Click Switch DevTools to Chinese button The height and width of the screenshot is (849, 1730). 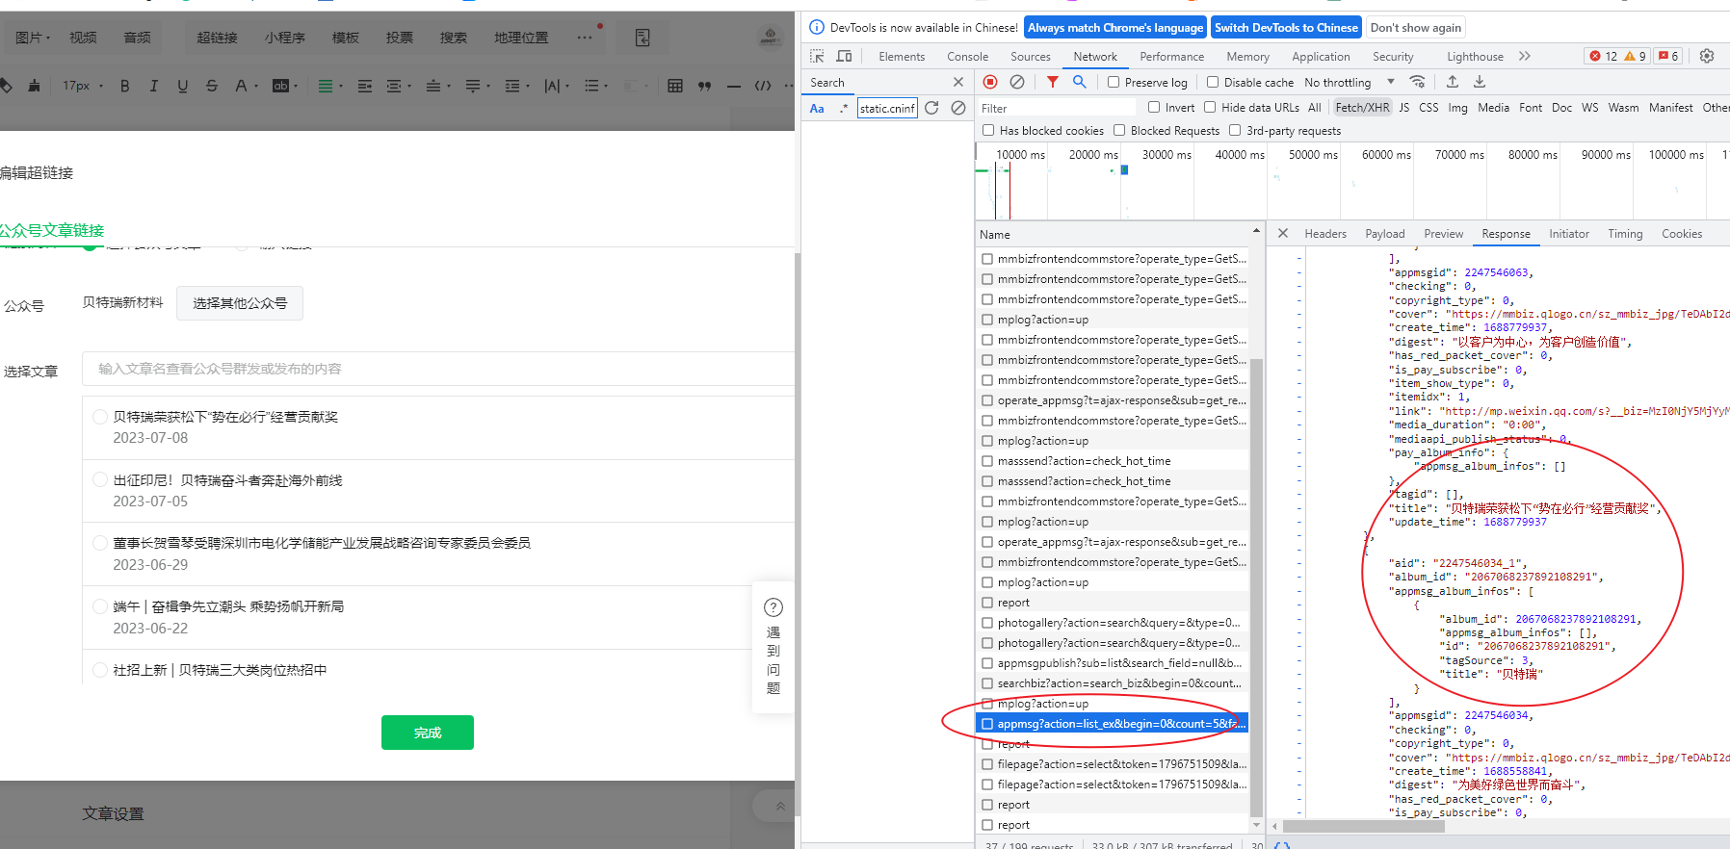pyautogui.click(x=1286, y=28)
